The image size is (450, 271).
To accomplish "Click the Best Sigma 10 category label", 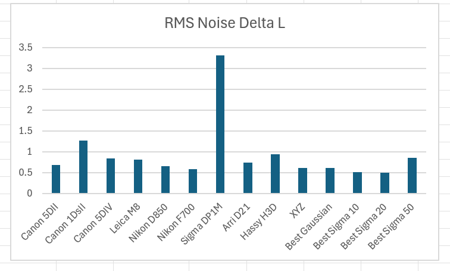I will 336,226.
